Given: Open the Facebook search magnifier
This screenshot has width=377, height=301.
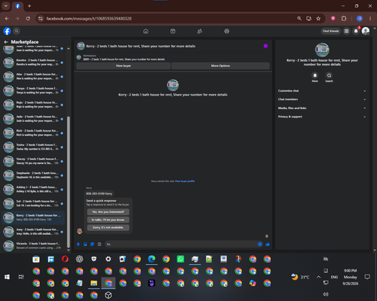Looking at the screenshot, I should point(17,31).
